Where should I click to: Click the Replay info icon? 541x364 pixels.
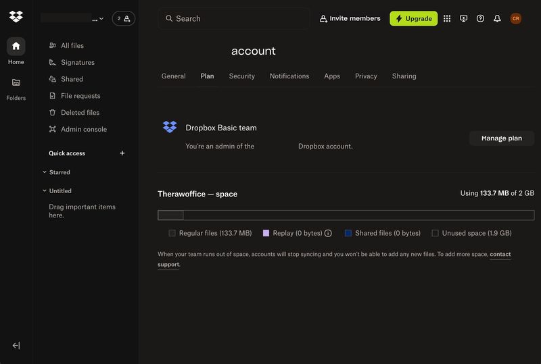coord(328,233)
